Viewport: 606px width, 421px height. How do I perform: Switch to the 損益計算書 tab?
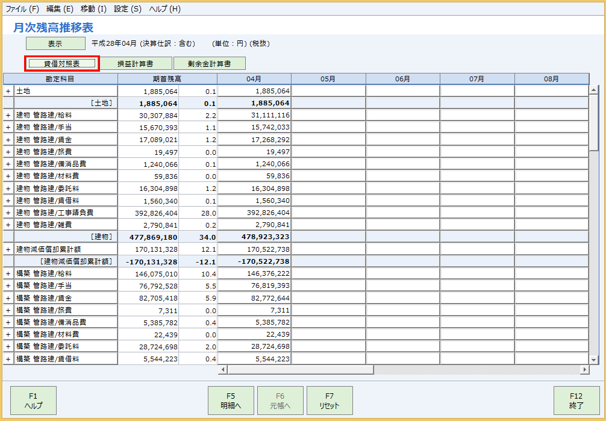[x=136, y=63]
